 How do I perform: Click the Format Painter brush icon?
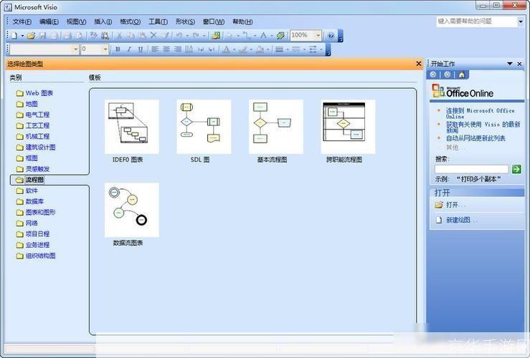165,35
